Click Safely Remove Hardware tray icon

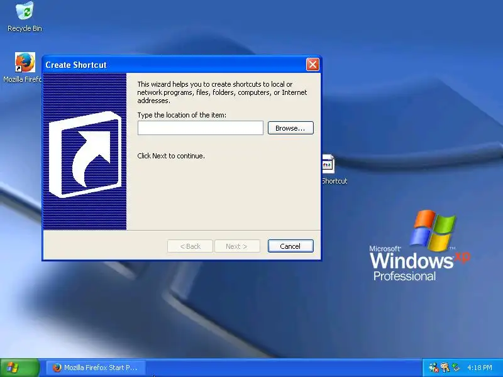456,367
